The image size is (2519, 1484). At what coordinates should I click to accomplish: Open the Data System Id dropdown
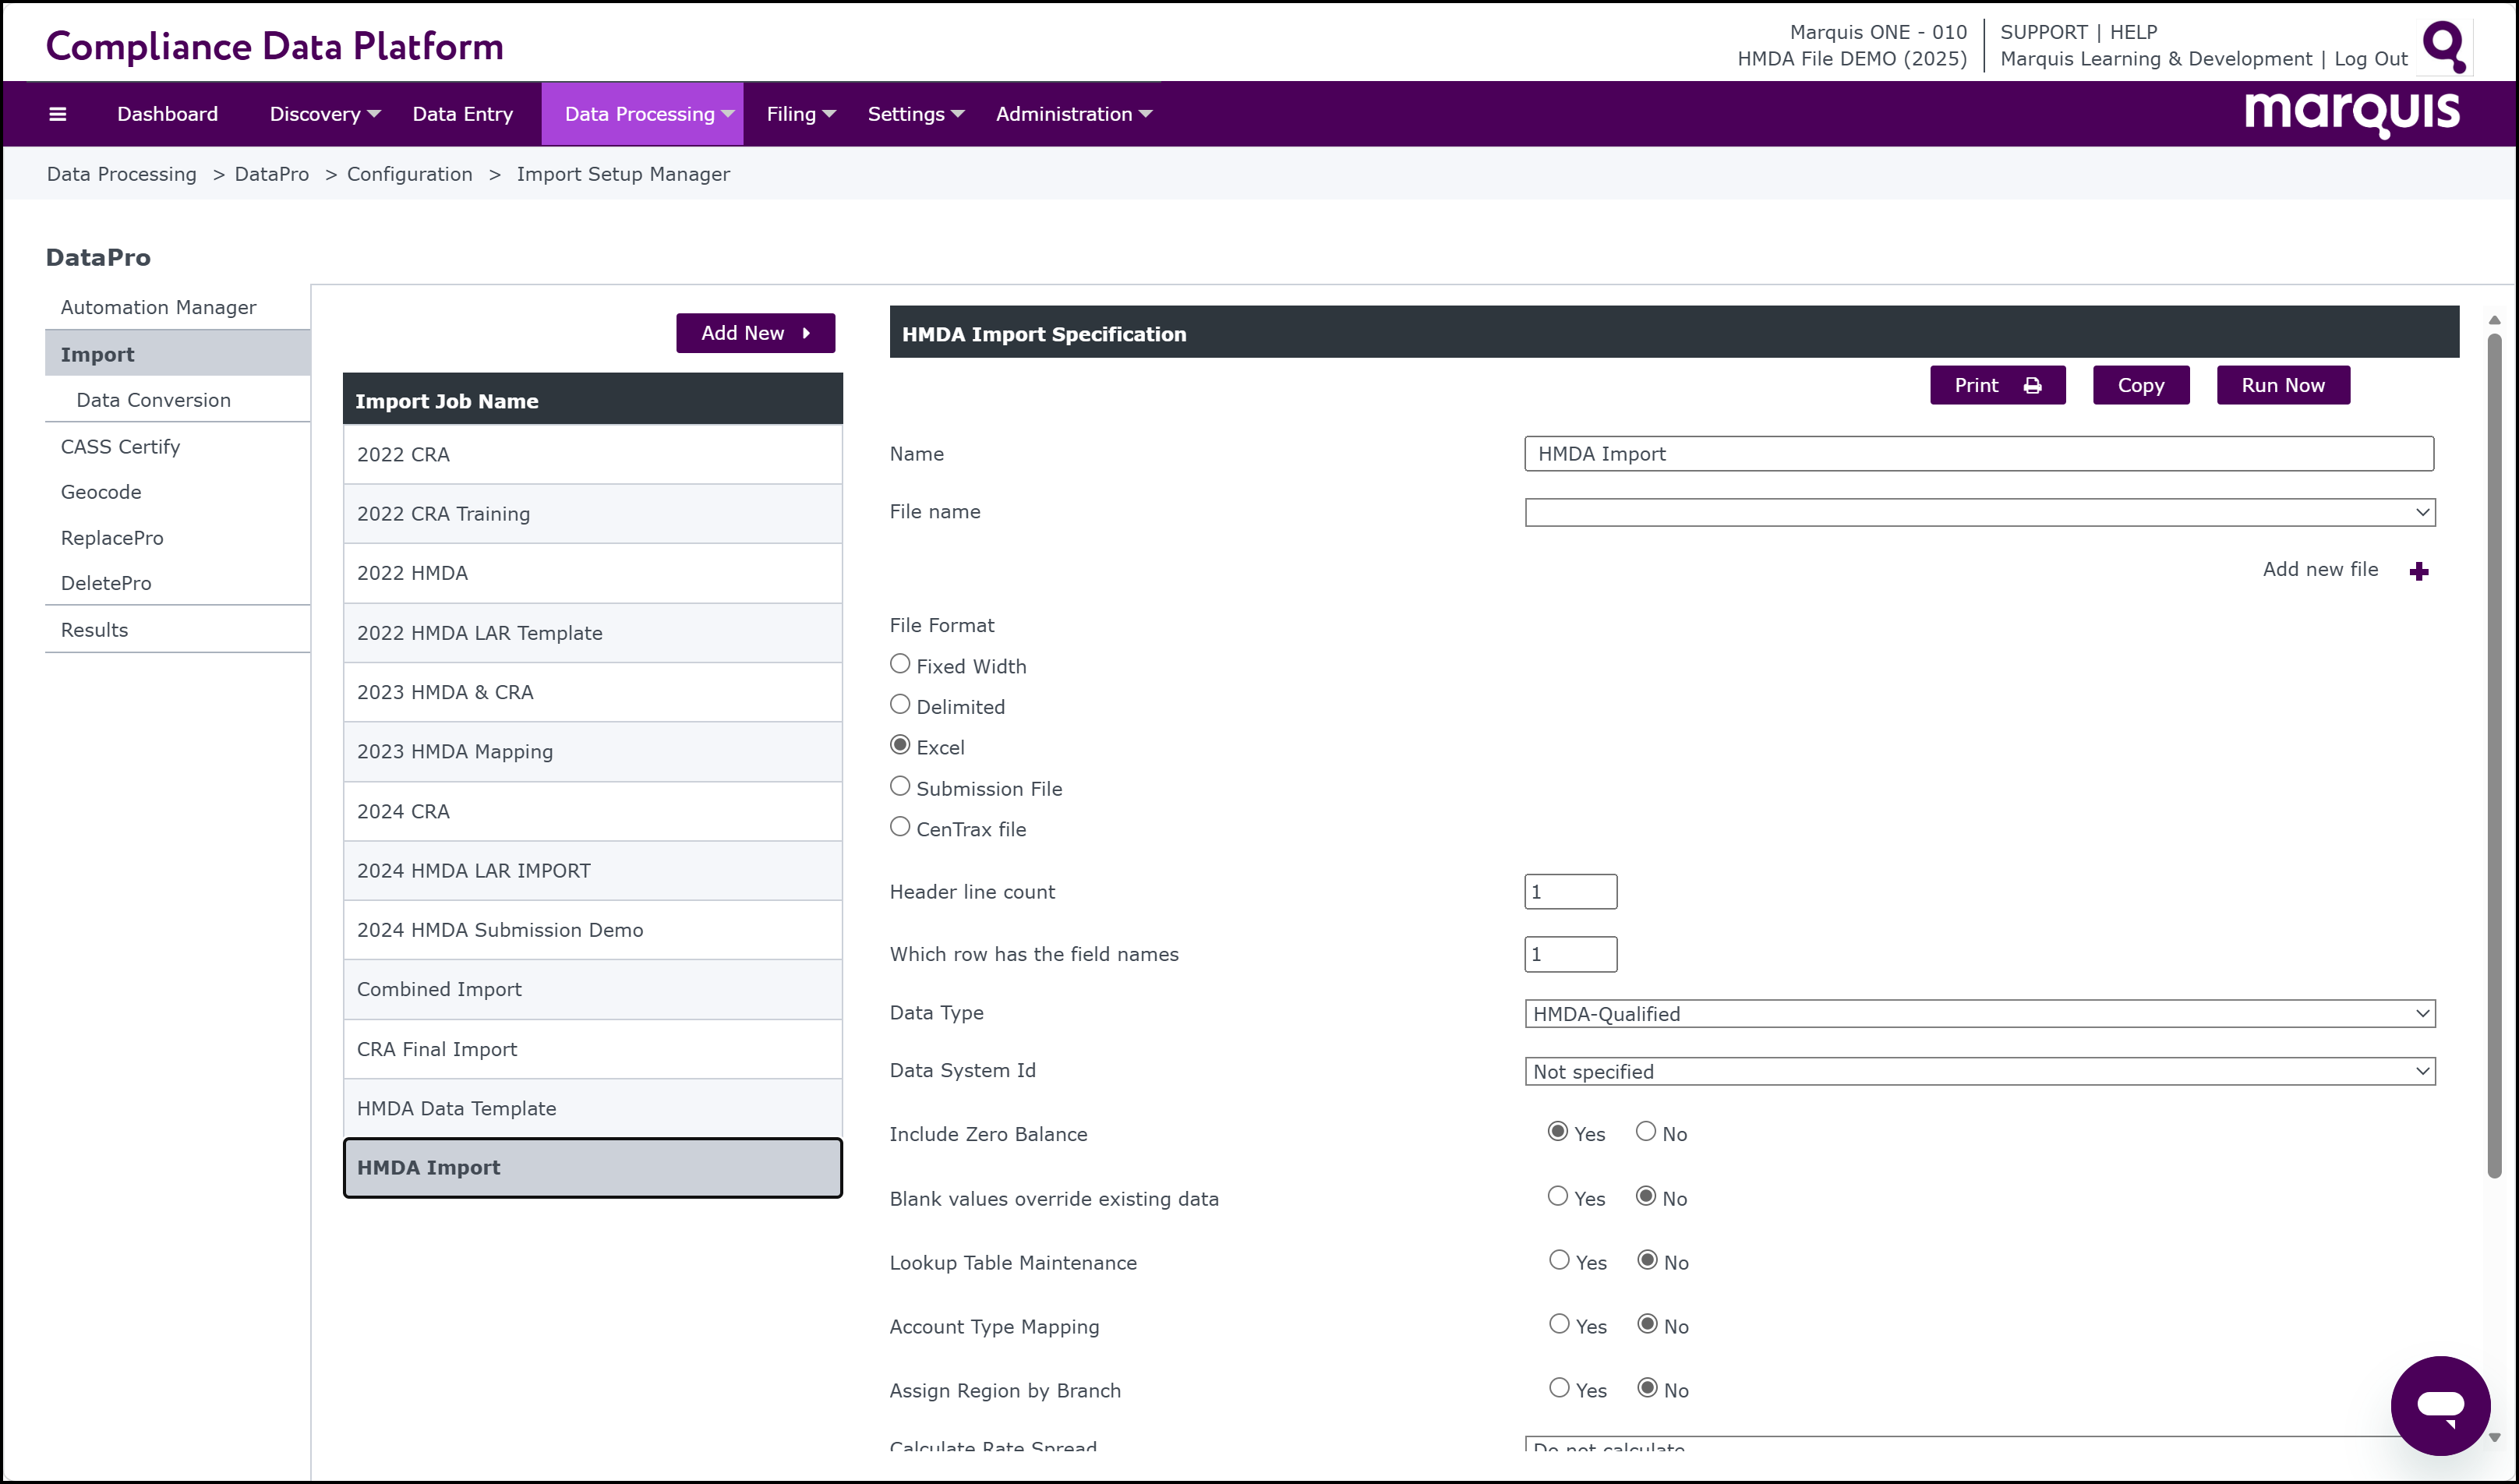coord(1979,1072)
